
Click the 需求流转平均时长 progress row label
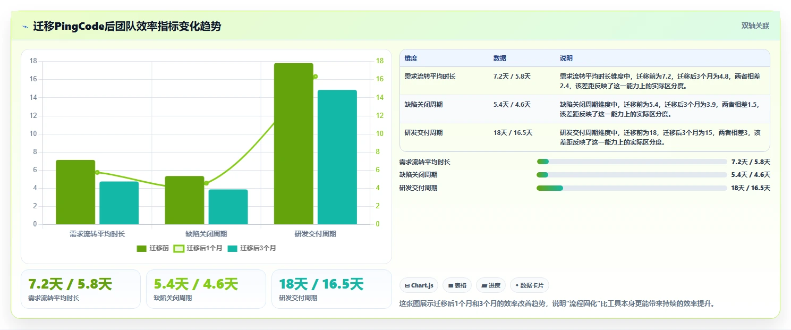coord(425,162)
